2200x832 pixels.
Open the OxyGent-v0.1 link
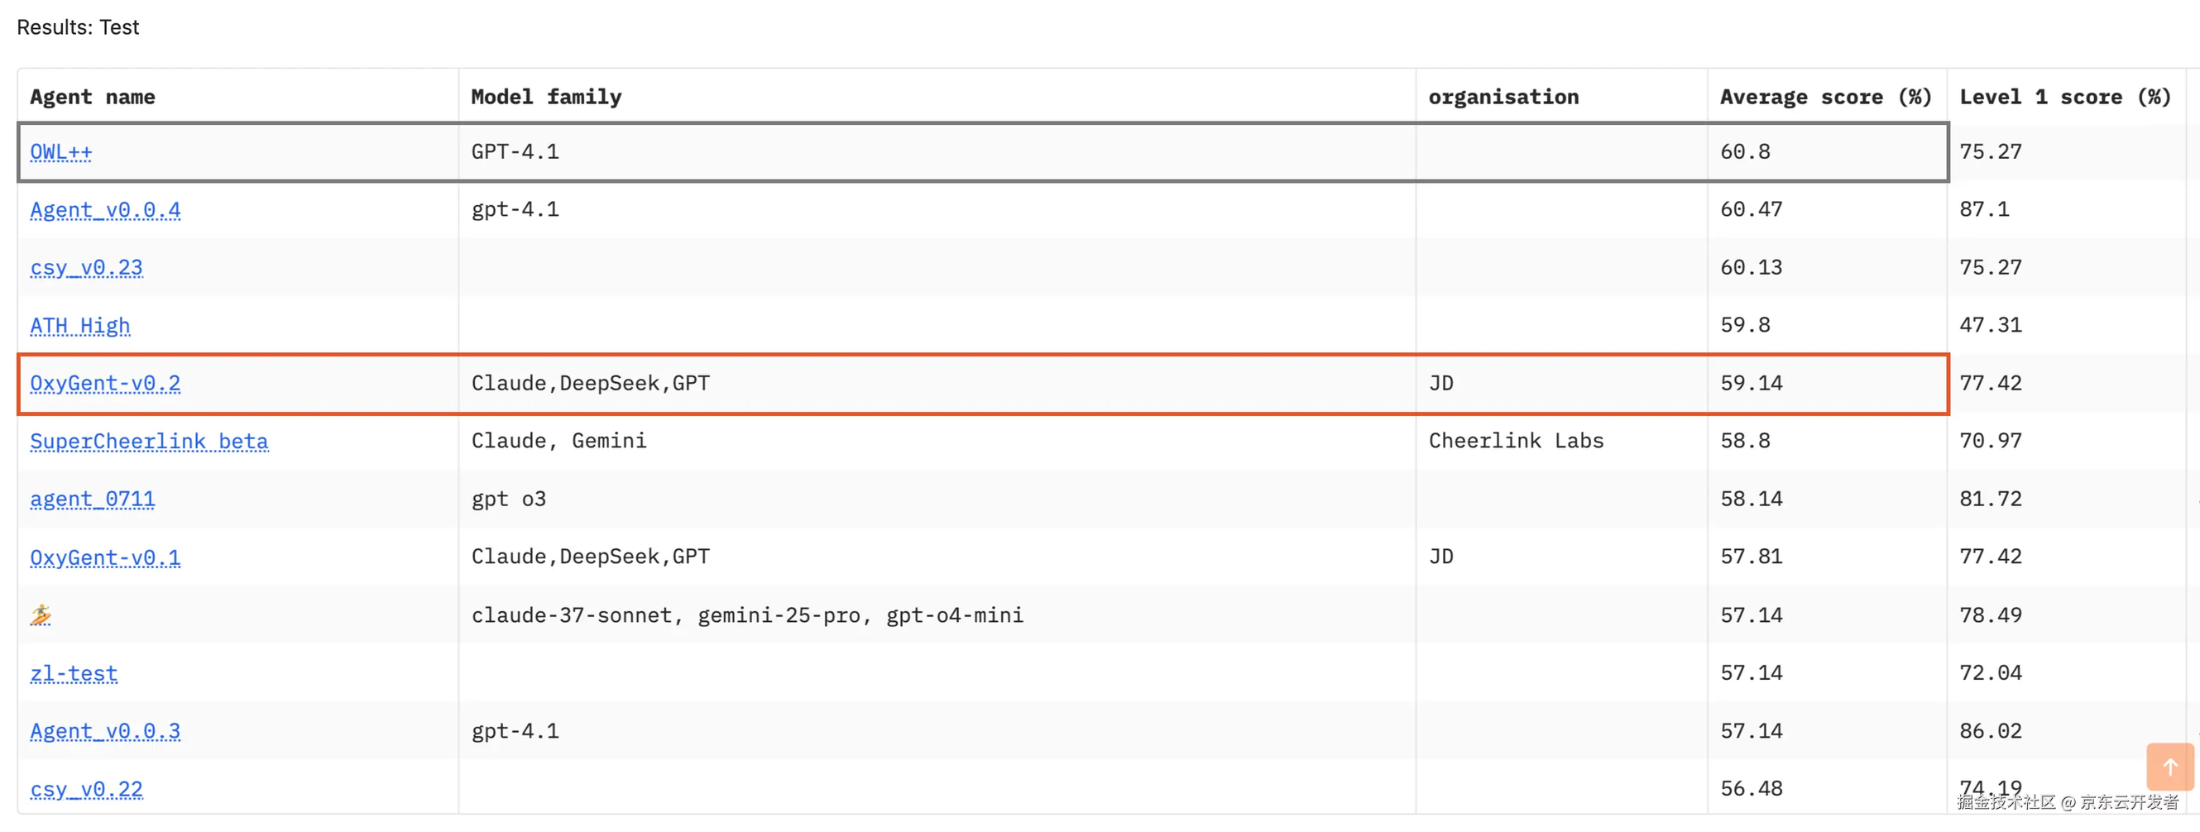point(105,557)
